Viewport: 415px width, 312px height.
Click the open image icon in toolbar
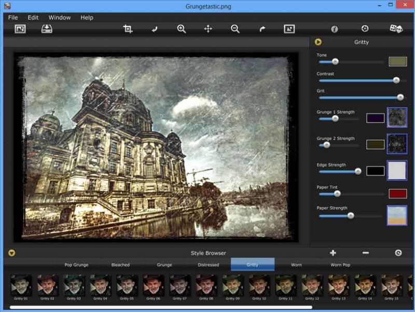point(20,29)
